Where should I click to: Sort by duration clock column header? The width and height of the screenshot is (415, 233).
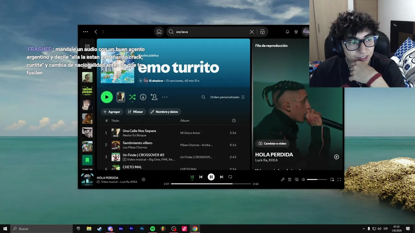(x=234, y=121)
